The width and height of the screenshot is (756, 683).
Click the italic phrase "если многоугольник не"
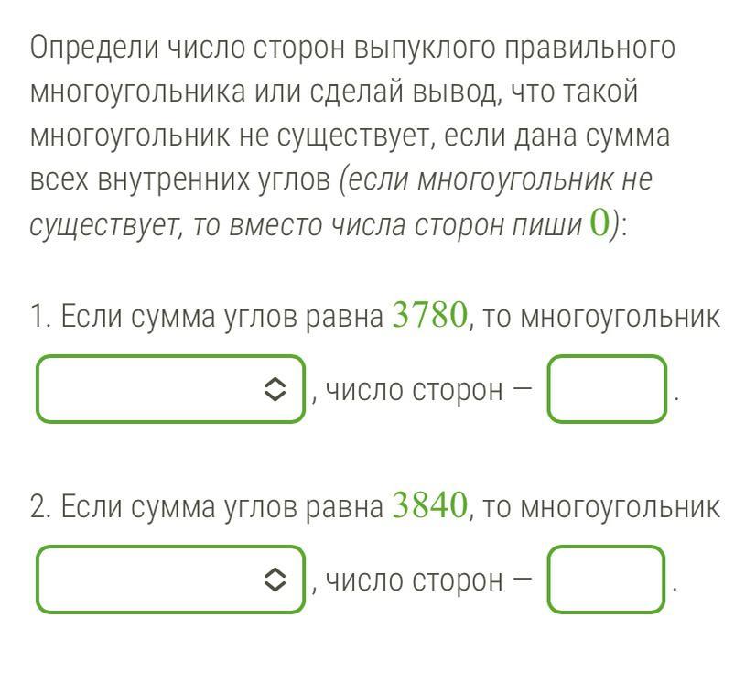tap(499, 180)
